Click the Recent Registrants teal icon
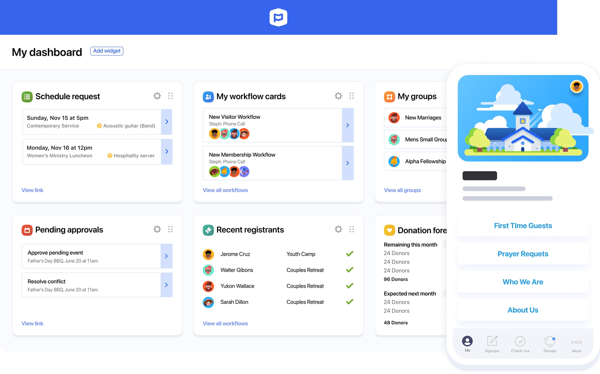Viewport: 600px width, 374px height. [208, 229]
